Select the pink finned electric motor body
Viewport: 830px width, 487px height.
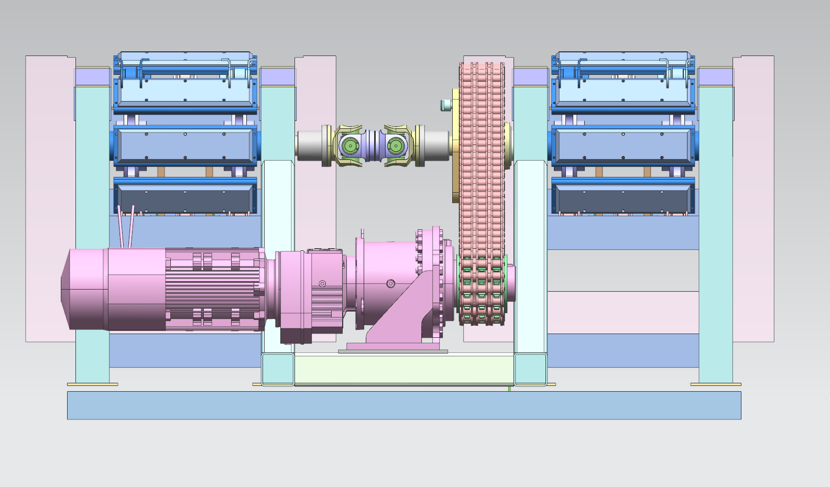215,289
